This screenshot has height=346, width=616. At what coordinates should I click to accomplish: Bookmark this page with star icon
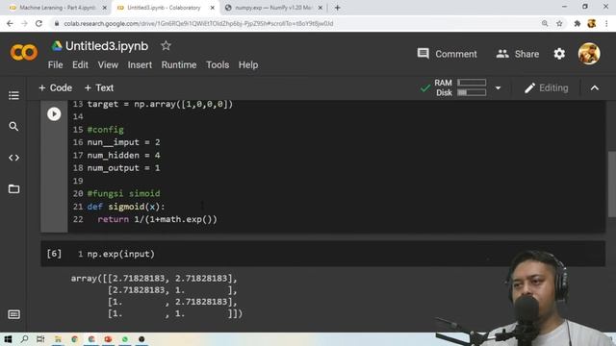coord(559,23)
